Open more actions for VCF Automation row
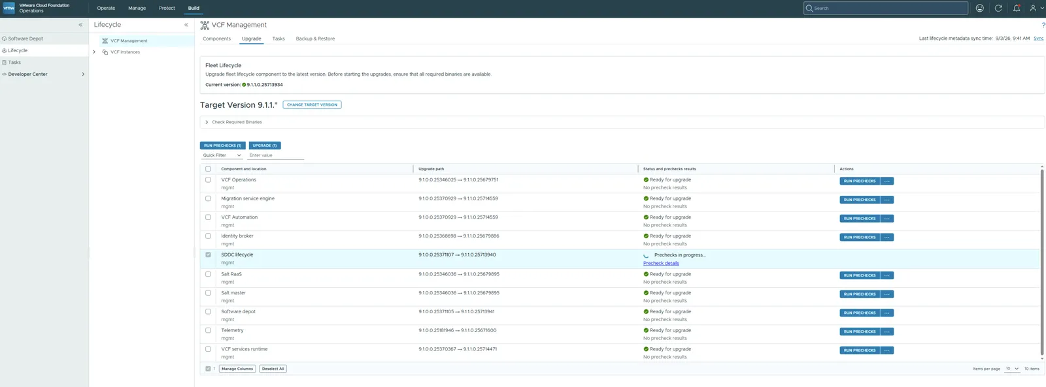Image resolution: width=1046 pixels, height=387 pixels. 886,219
